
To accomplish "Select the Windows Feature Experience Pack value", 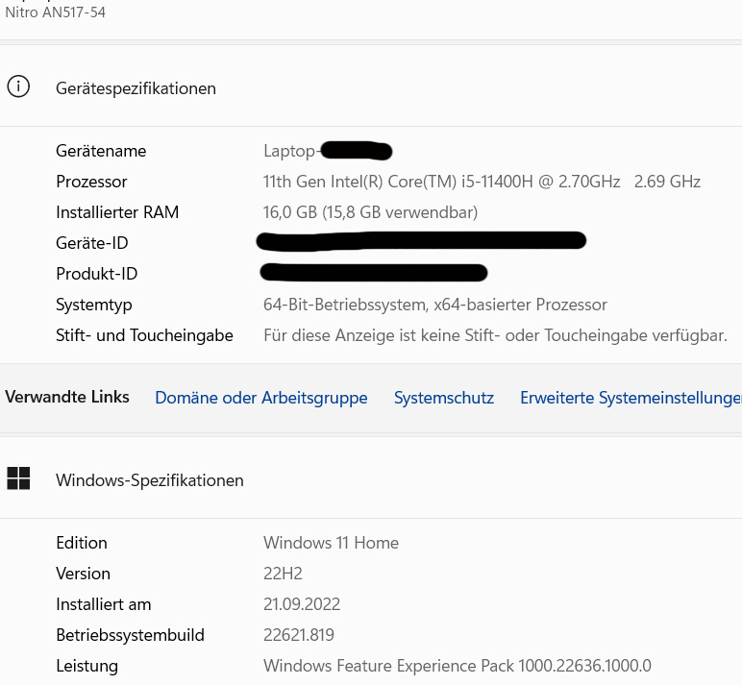I will click(458, 666).
